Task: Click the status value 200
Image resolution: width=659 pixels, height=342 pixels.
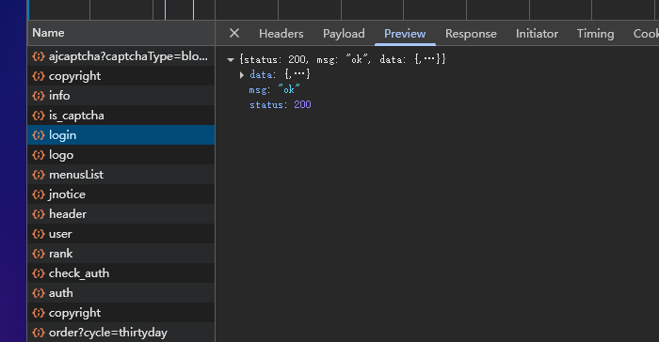Action: (x=302, y=105)
